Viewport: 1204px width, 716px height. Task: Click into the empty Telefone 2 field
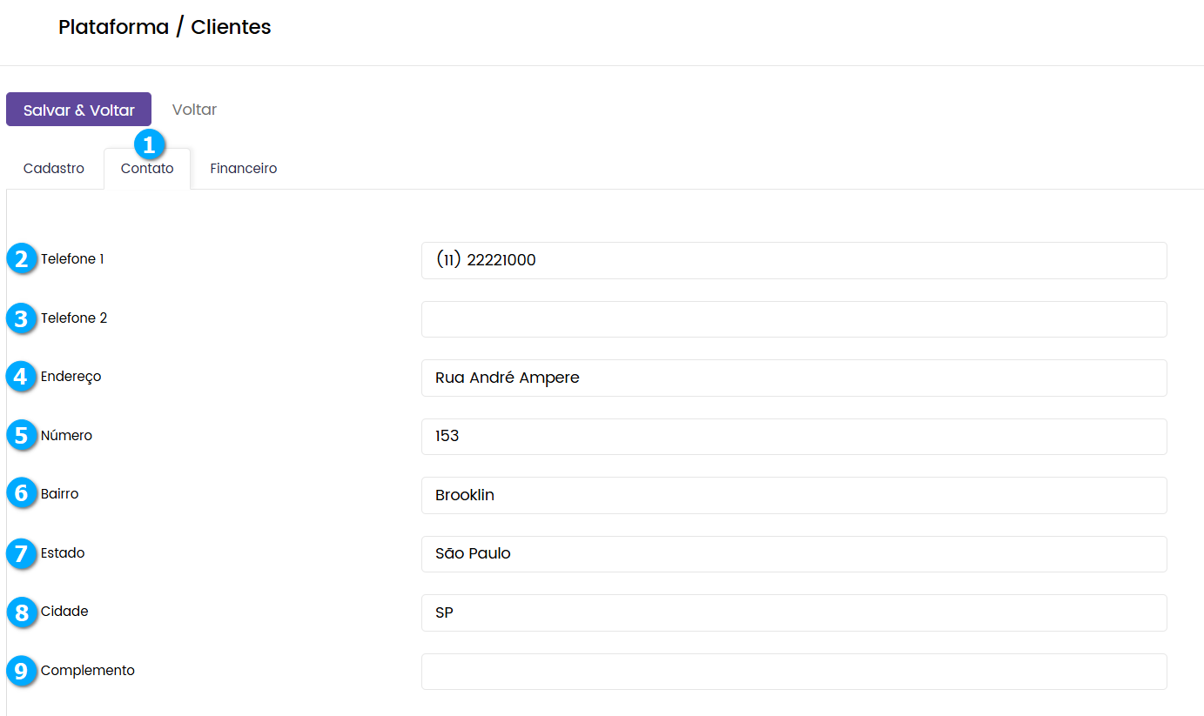coord(793,319)
